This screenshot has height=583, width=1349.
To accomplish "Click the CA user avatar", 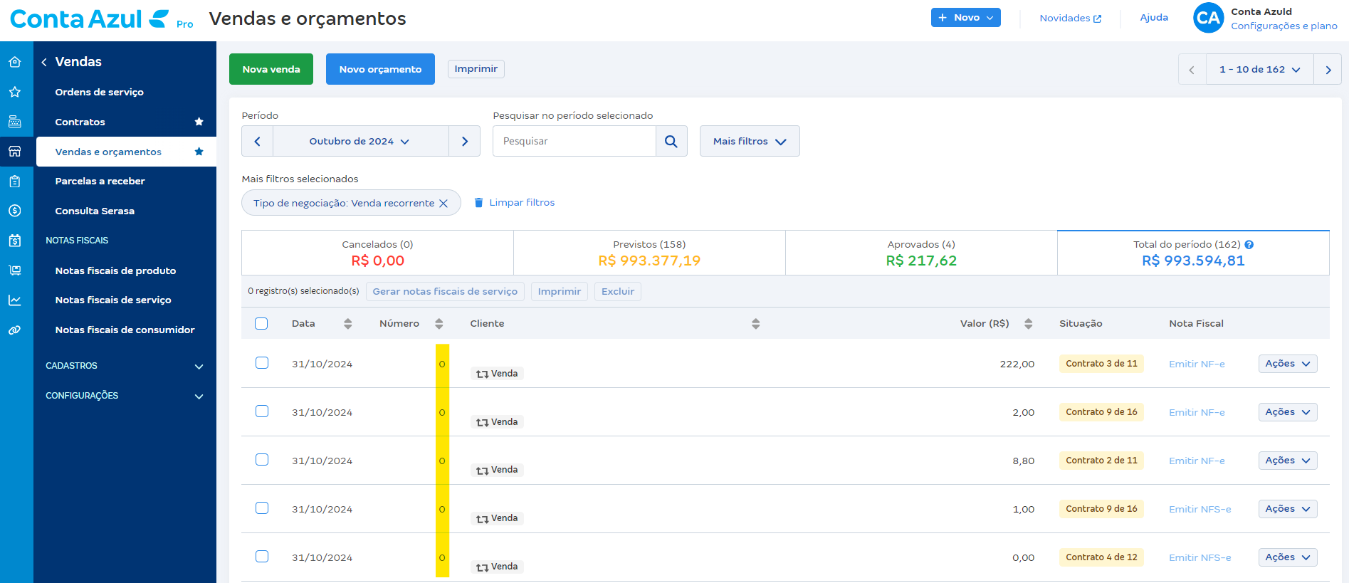I will point(1208,18).
